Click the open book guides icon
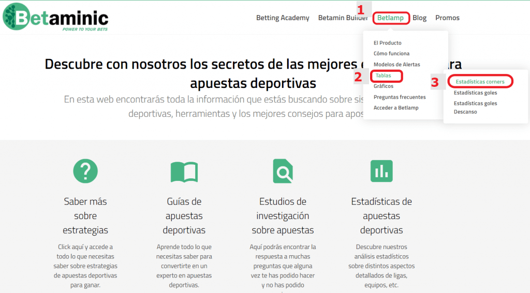Image resolution: width=530 pixels, height=293 pixels. coord(184,171)
